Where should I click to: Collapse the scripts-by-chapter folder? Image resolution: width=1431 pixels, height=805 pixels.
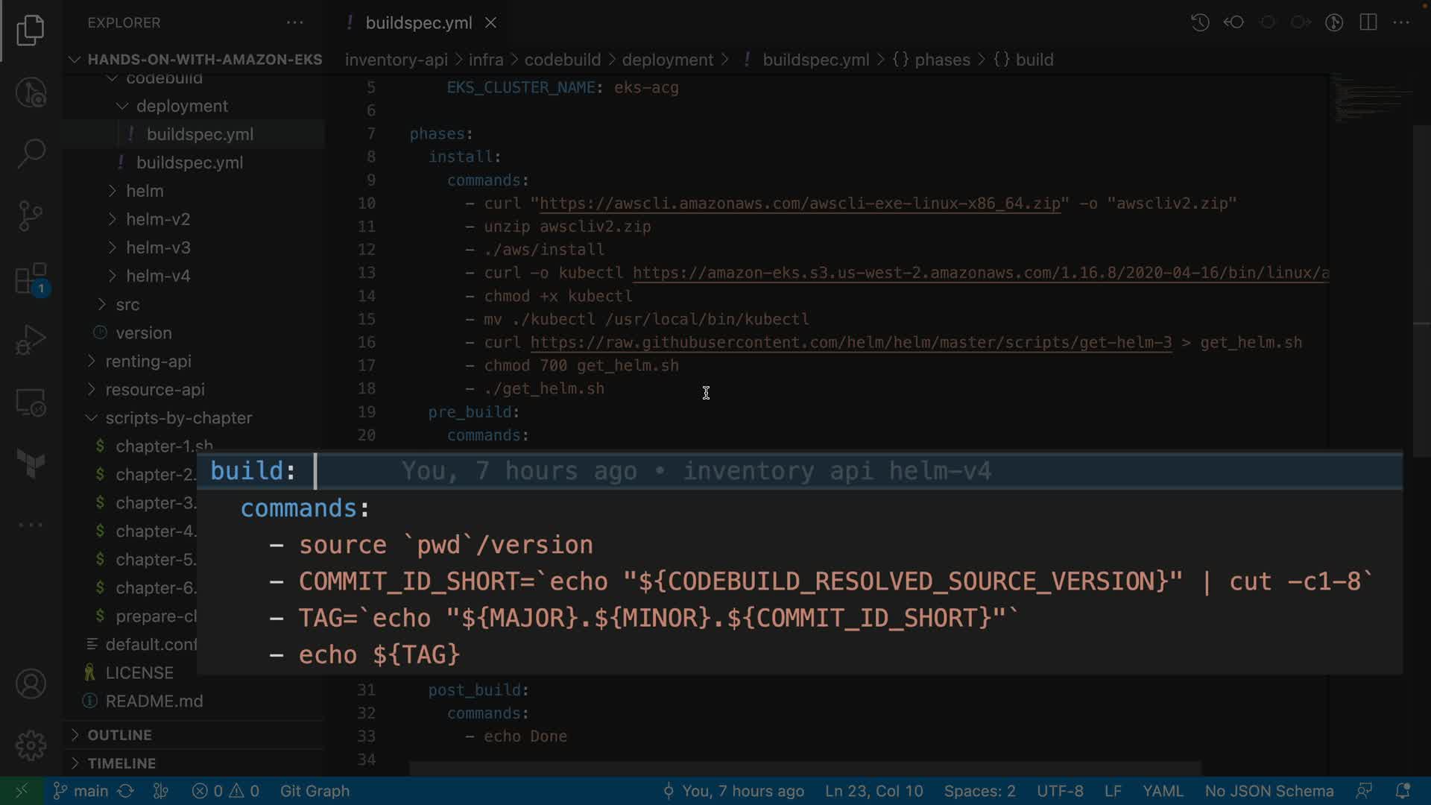point(178,418)
